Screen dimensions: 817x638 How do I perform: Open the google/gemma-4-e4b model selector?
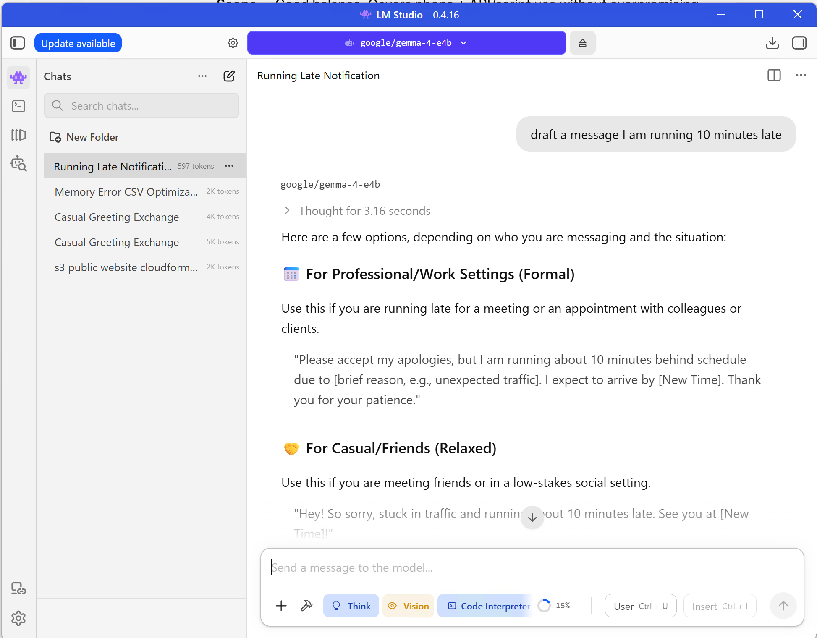tap(406, 43)
